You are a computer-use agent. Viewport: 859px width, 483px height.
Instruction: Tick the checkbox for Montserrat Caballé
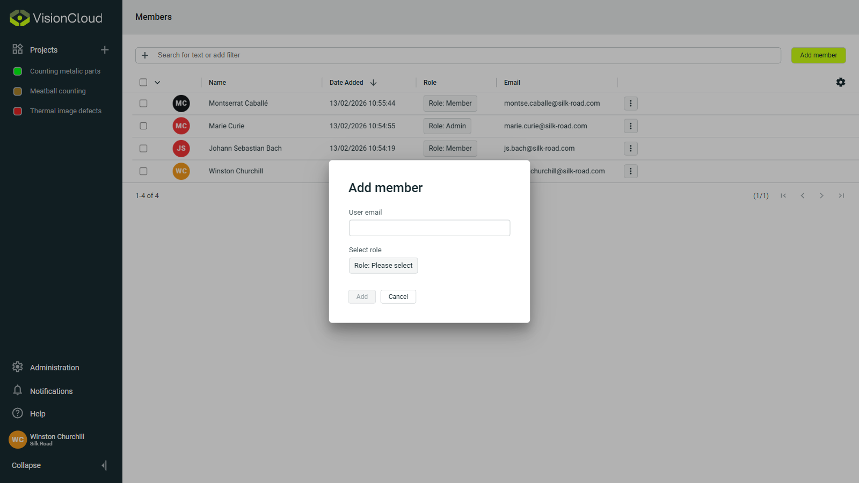tap(143, 104)
